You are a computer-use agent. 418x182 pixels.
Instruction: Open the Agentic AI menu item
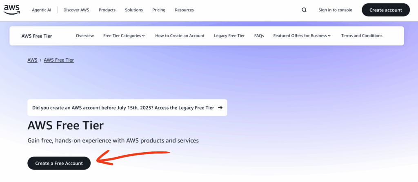(42, 10)
